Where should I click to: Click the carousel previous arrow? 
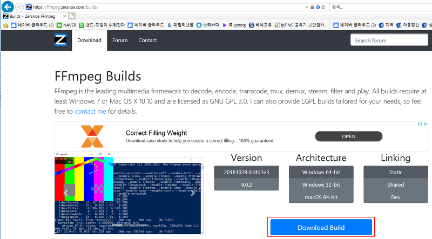point(65,193)
